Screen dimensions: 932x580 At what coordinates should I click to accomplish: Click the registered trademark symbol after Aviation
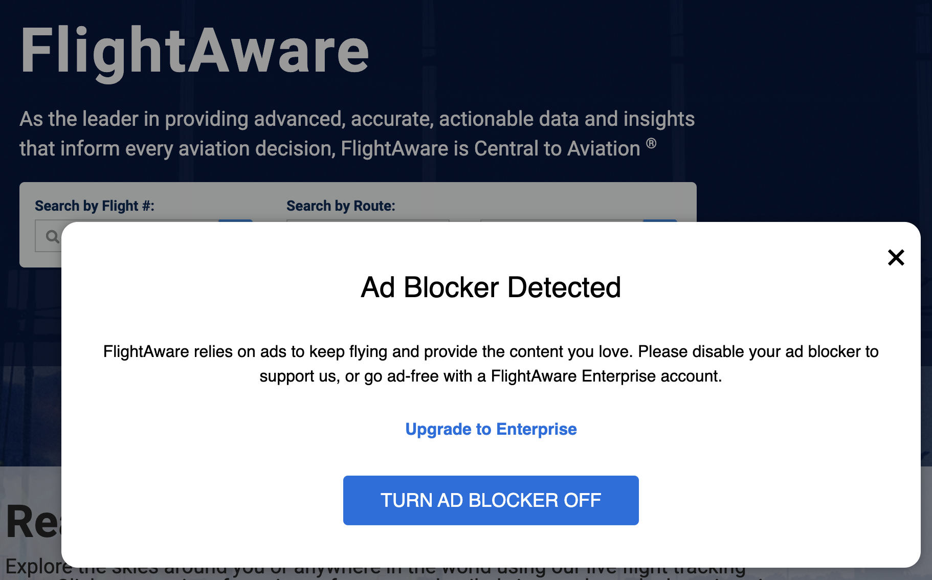click(652, 144)
